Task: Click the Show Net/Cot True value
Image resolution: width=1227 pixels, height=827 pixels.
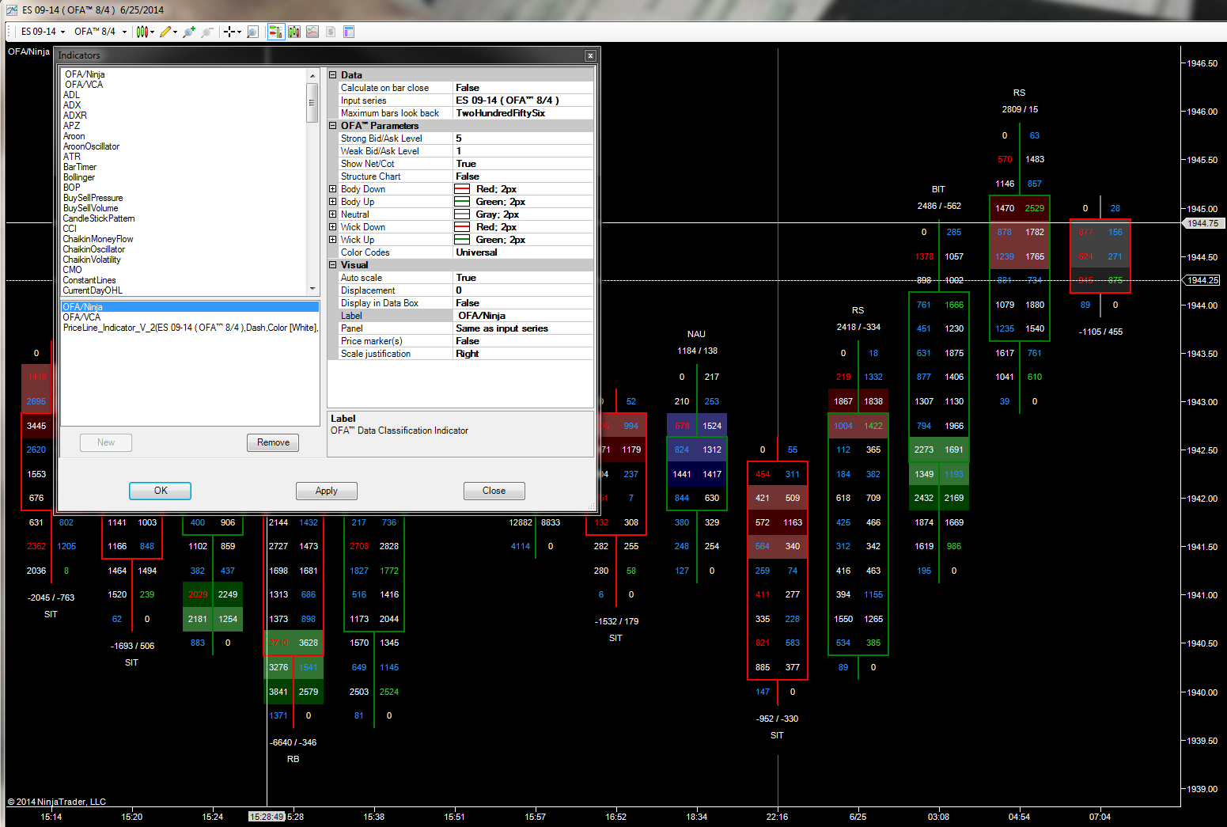Action: click(x=523, y=164)
